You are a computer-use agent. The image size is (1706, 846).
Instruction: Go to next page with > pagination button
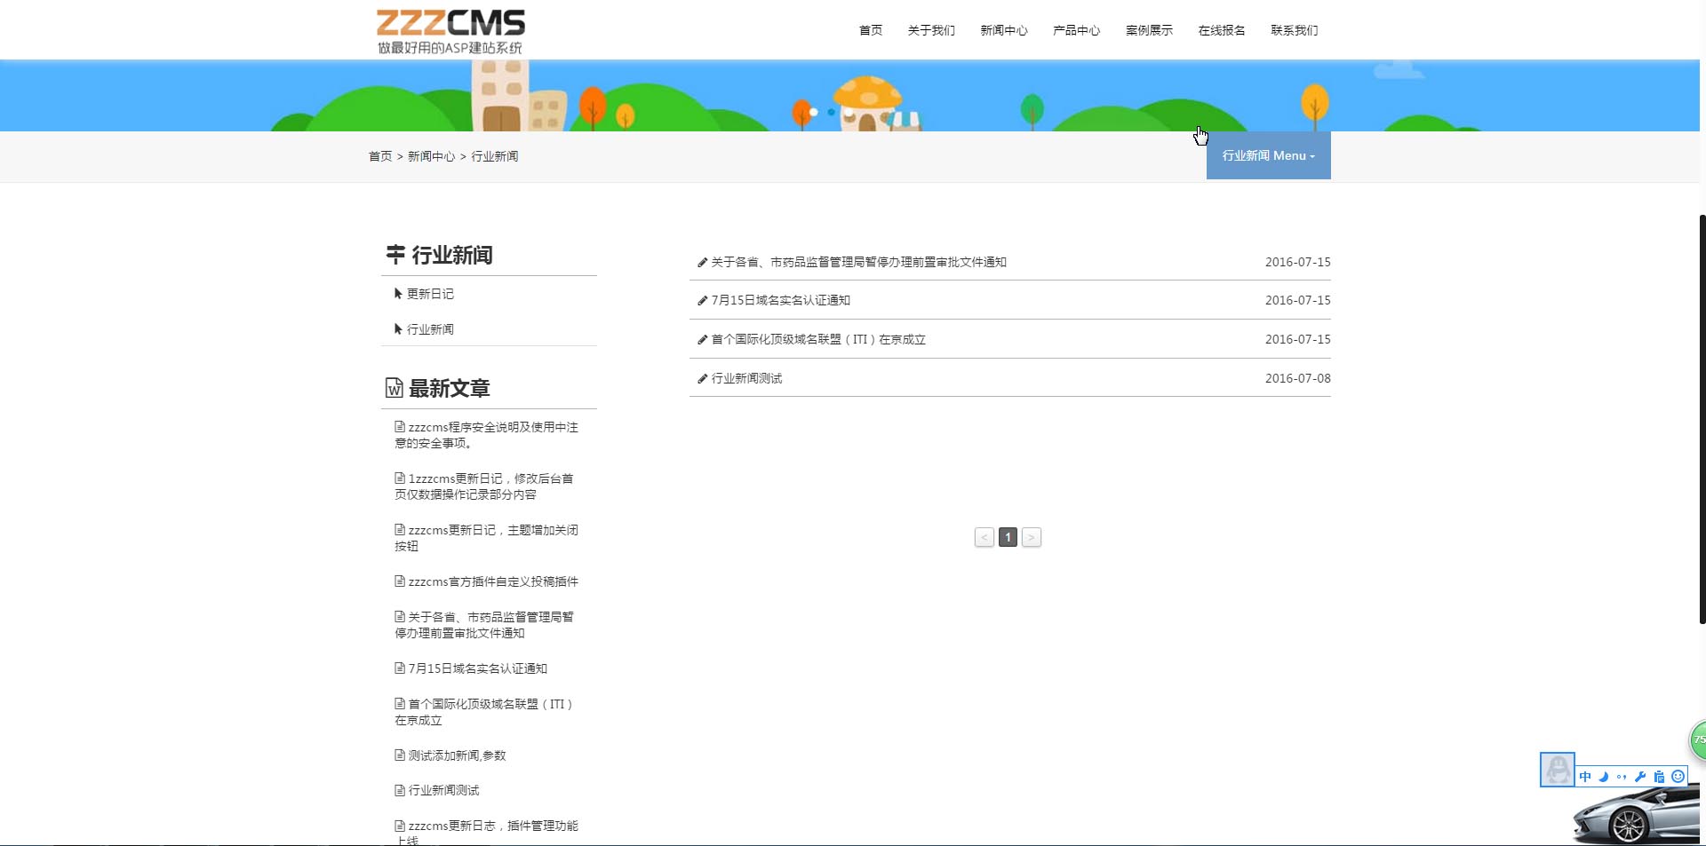pyautogui.click(x=1032, y=537)
